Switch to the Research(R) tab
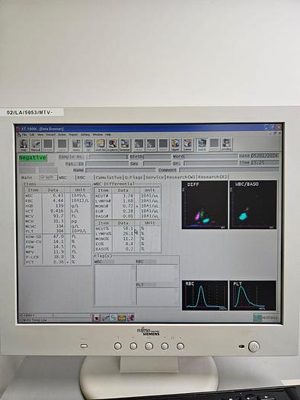300x400 pixels. click(x=212, y=177)
